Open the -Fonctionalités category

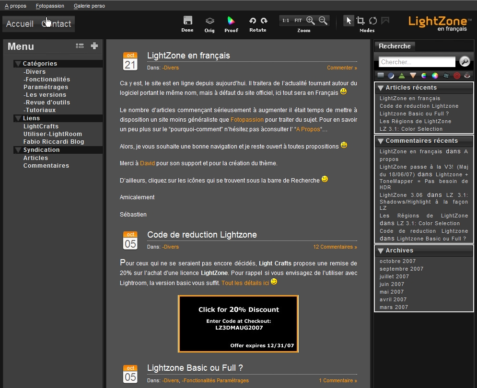point(47,80)
